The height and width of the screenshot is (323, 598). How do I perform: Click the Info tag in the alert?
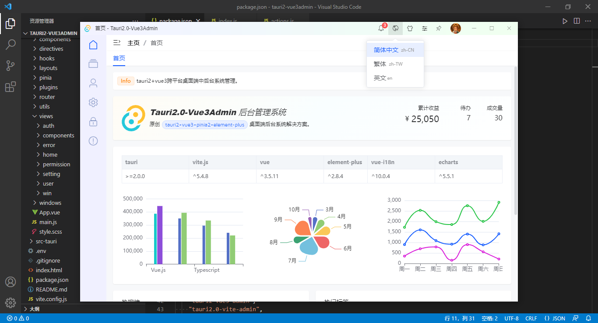pyautogui.click(x=126, y=81)
